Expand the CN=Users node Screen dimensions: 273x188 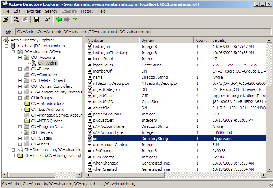tap(20, 144)
